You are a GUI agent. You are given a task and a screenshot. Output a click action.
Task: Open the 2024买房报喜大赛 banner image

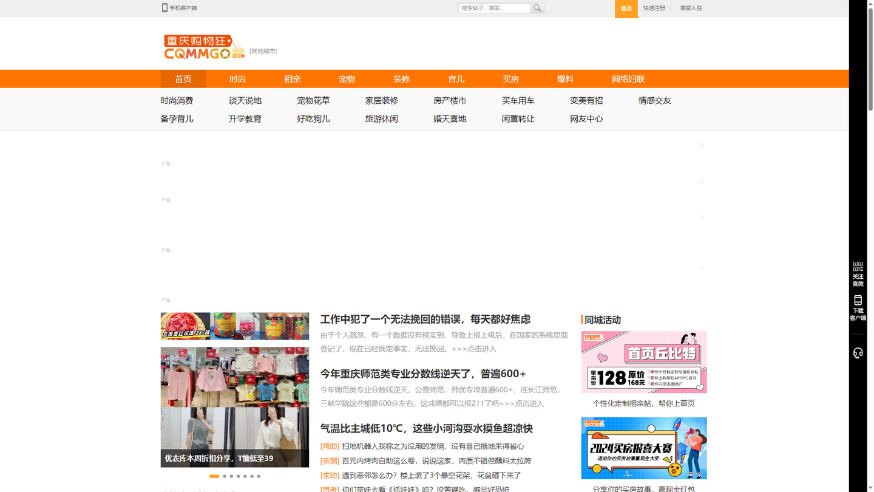[644, 448]
